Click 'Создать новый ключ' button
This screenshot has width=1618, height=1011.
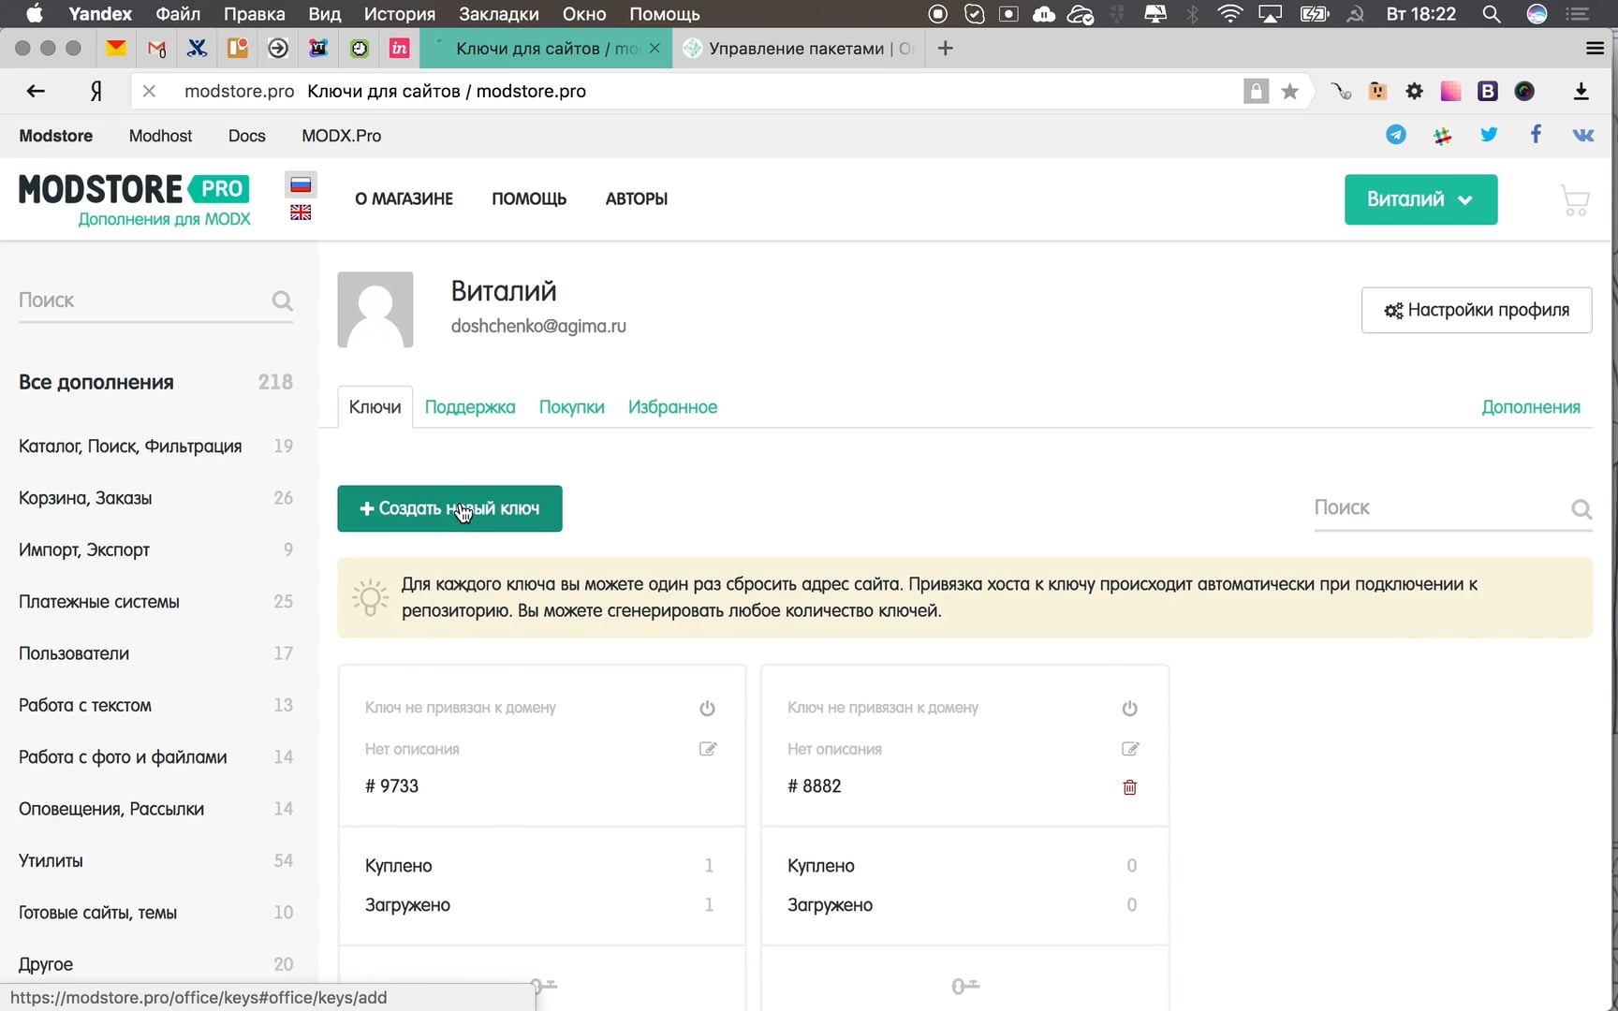[449, 508]
